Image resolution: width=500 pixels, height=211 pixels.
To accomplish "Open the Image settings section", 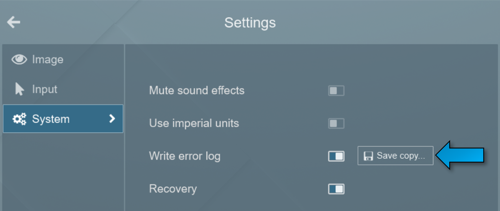I will click(x=47, y=59).
